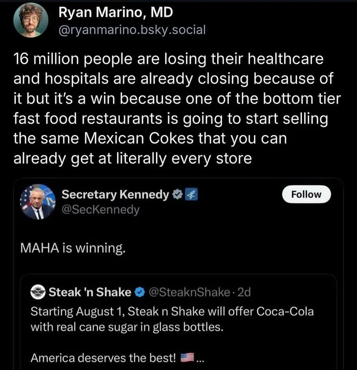Open the @ryanmarino.bsky.social handle

pyautogui.click(x=132, y=30)
